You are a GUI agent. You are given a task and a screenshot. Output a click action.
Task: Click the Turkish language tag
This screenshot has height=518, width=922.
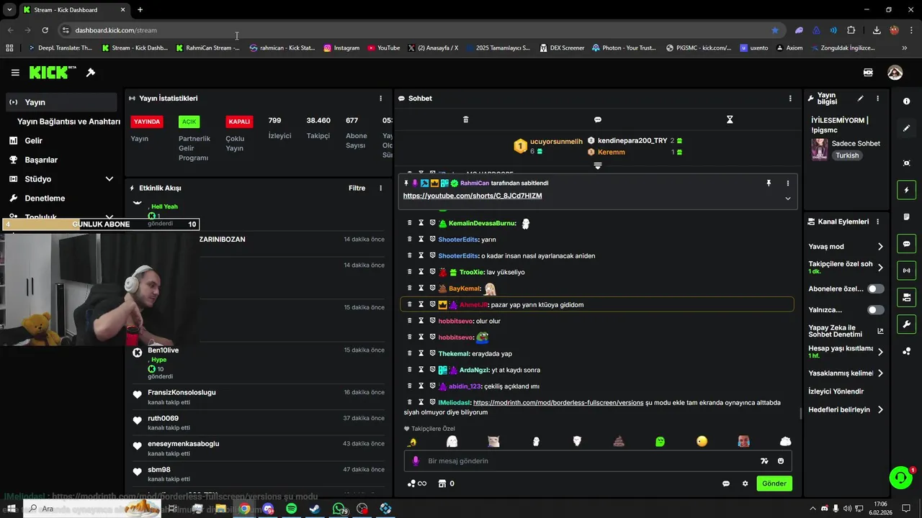[x=847, y=155]
